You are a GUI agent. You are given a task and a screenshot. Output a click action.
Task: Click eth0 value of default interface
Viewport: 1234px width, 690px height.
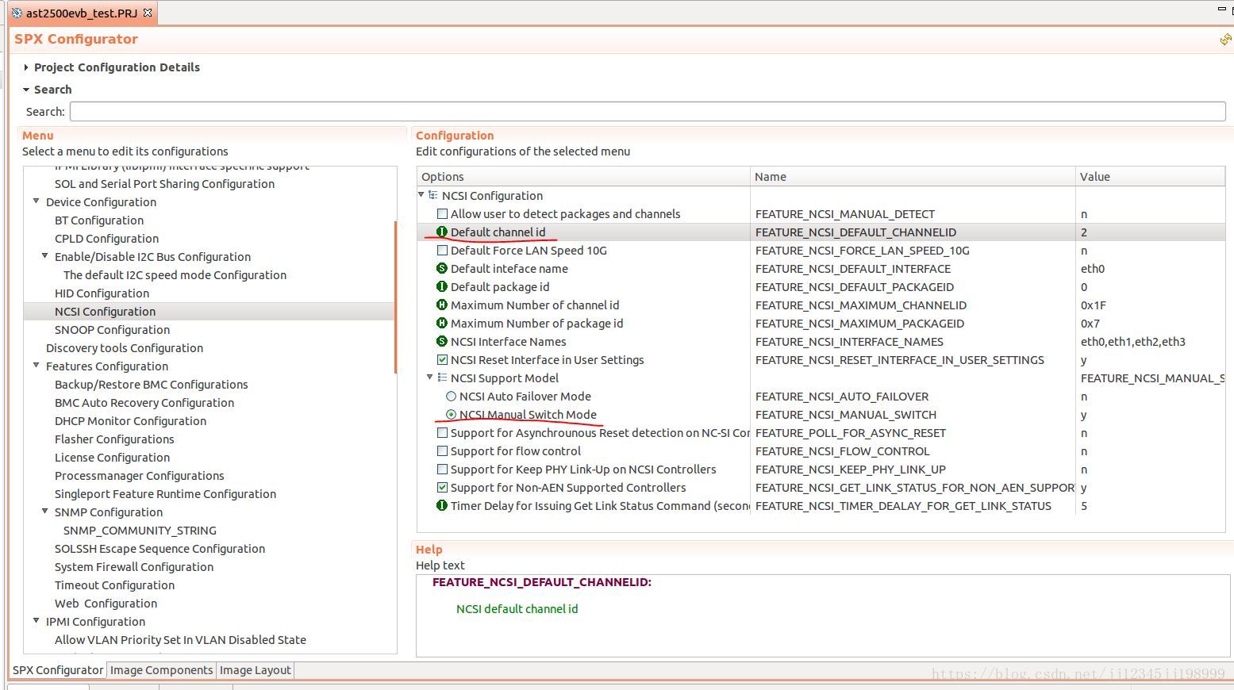click(x=1093, y=269)
